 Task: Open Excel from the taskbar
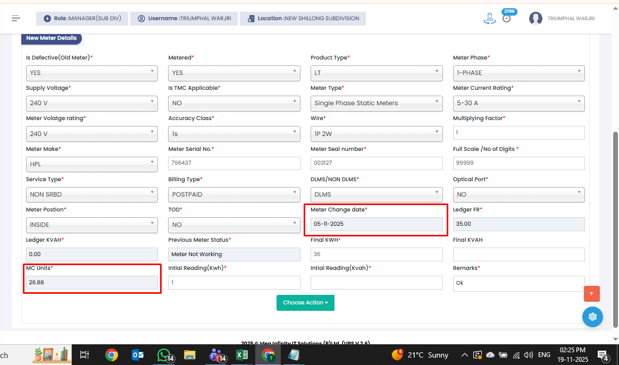coord(241,355)
